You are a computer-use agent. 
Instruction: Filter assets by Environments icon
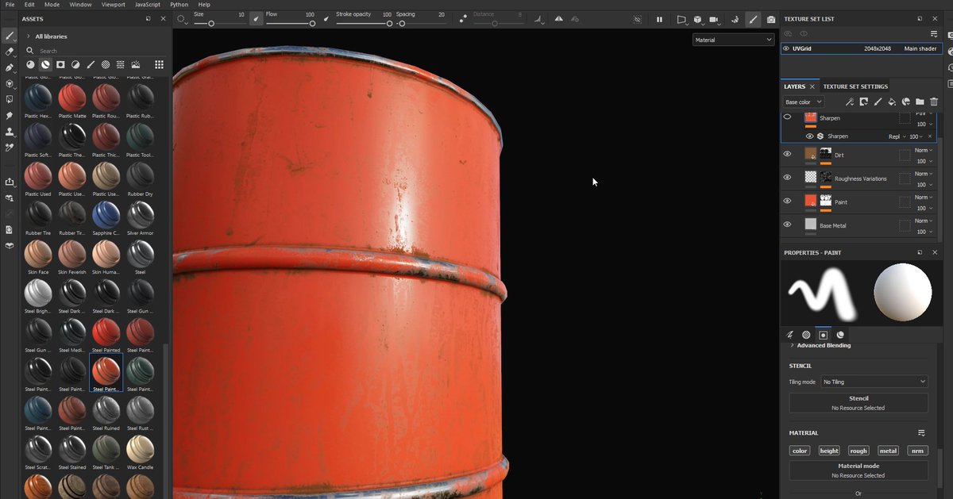point(136,65)
